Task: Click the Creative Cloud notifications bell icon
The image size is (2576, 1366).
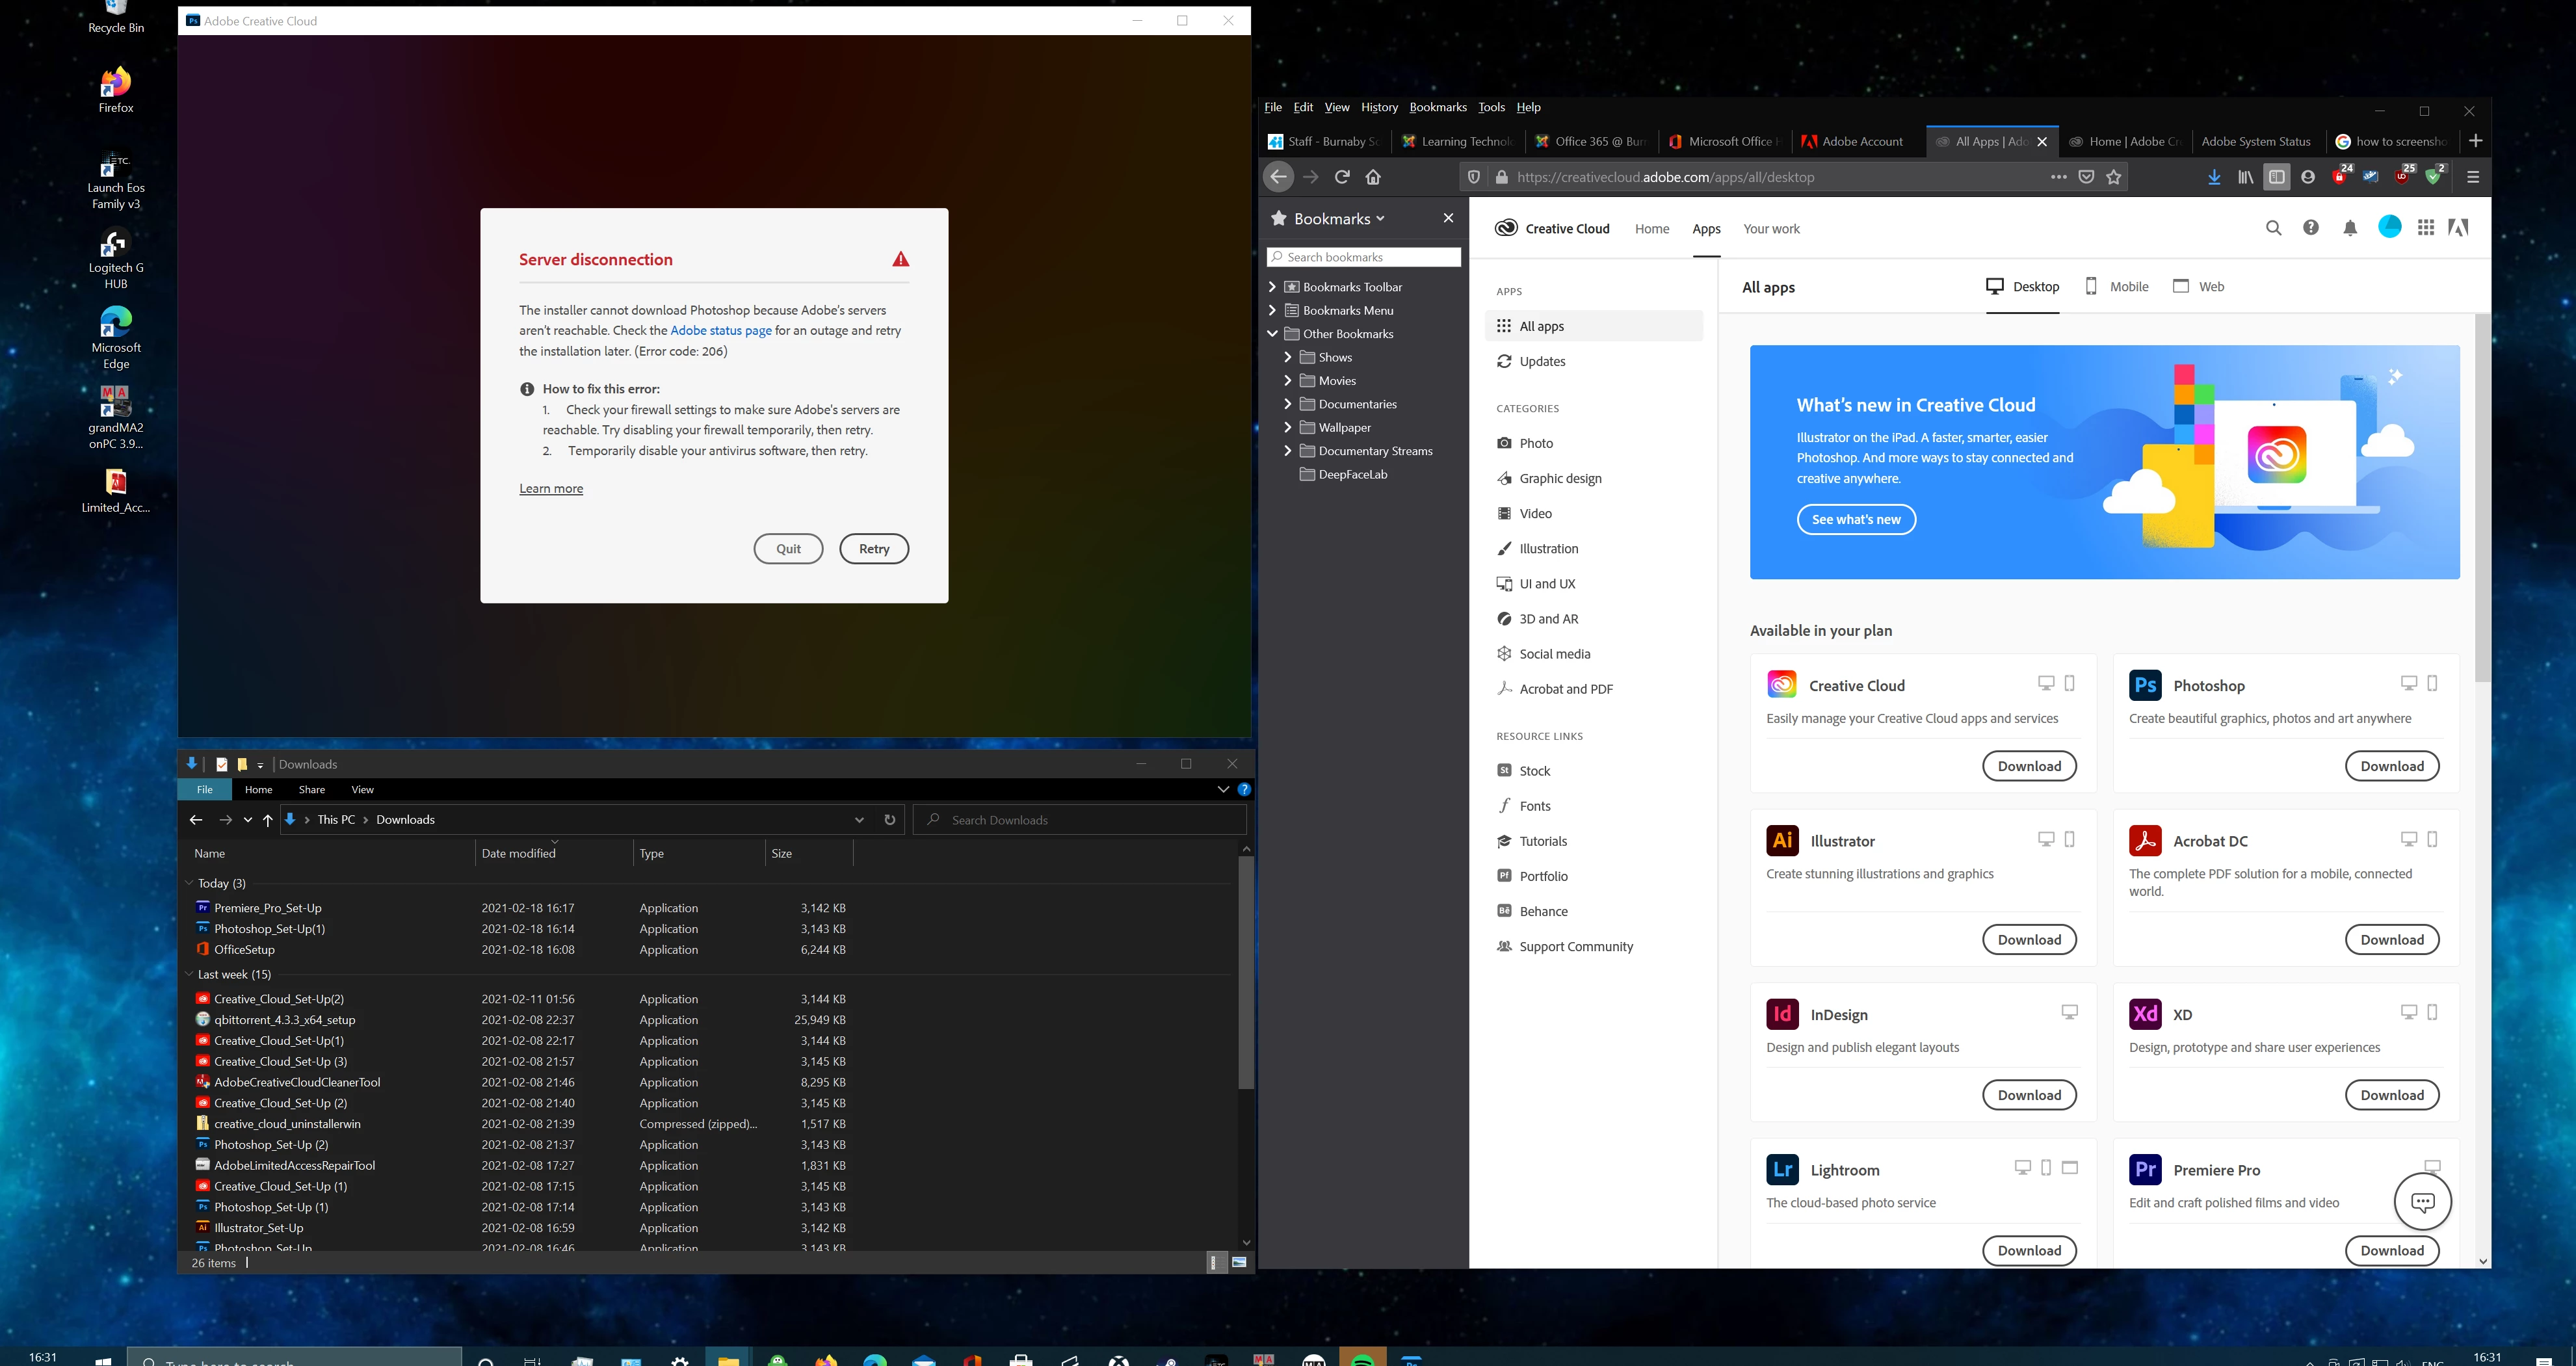Action: [x=2350, y=229]
